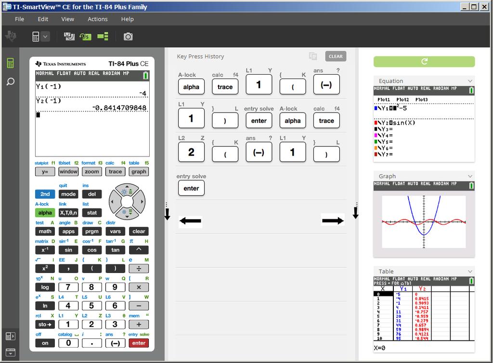This screenshot has height=363, width=493.
Task: Collapse the Equation panel chevron
Action: pyautogui.click(x=470, y=81)
